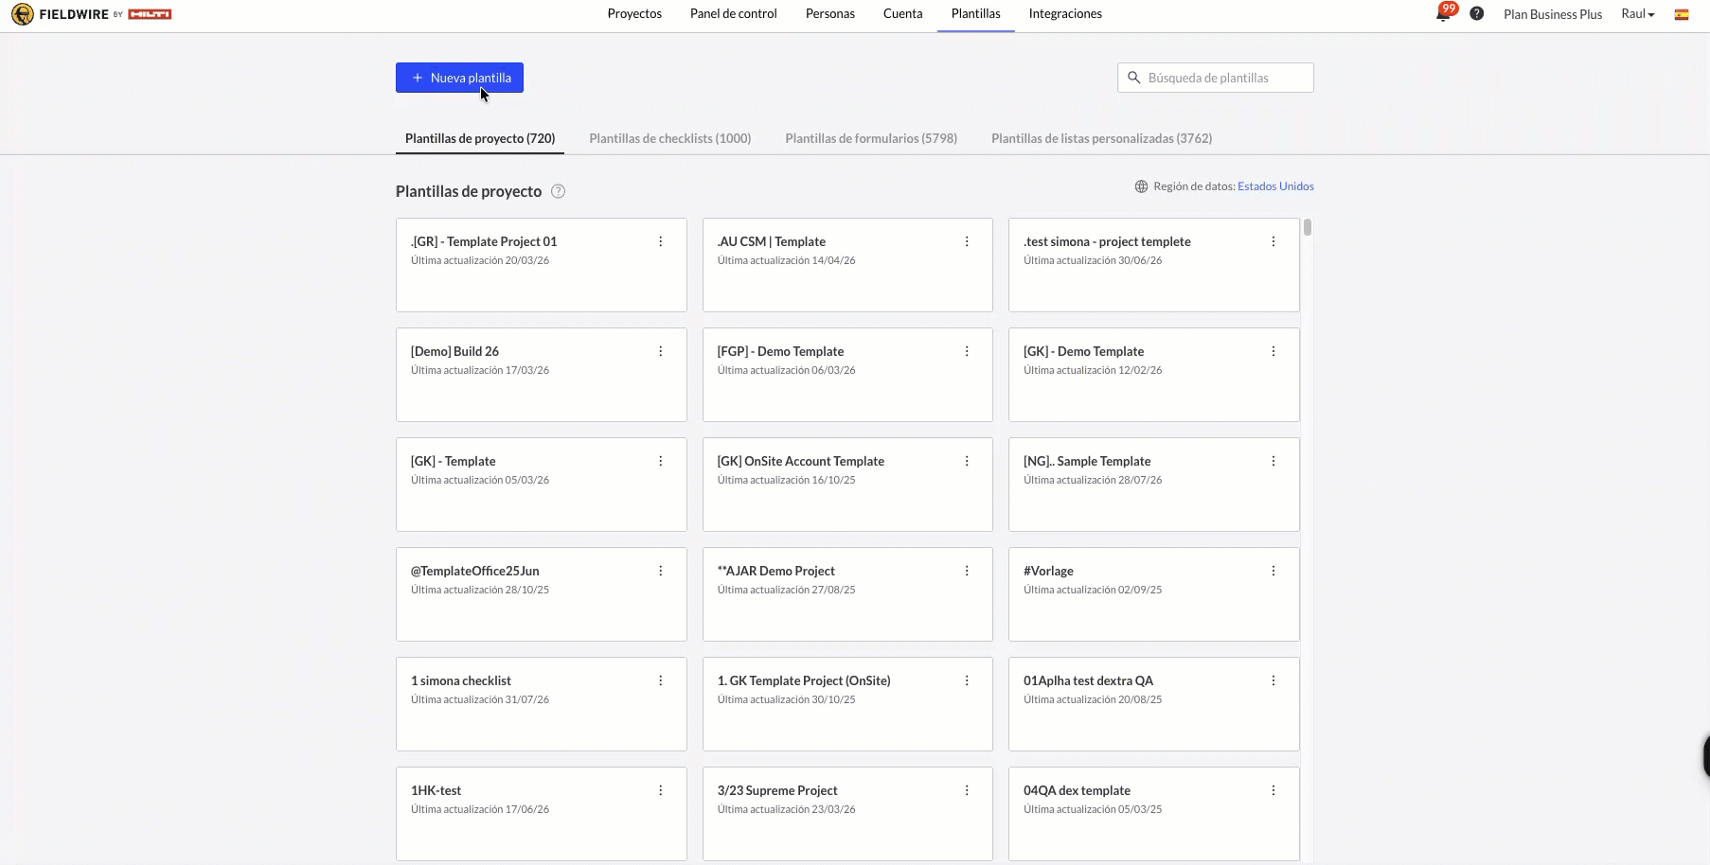The height and width of the screenshot is (865, 1710).
Task: Open options menu for [GK] - Template
Action: [661, 461]
